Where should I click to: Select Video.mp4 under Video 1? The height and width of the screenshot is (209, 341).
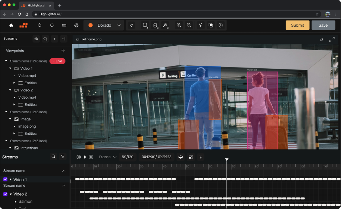point(27,76)
